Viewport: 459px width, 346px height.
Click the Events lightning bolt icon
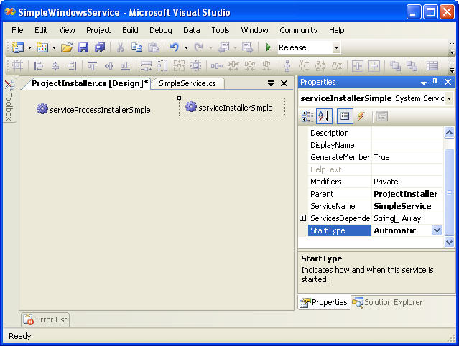coord(361,116)
